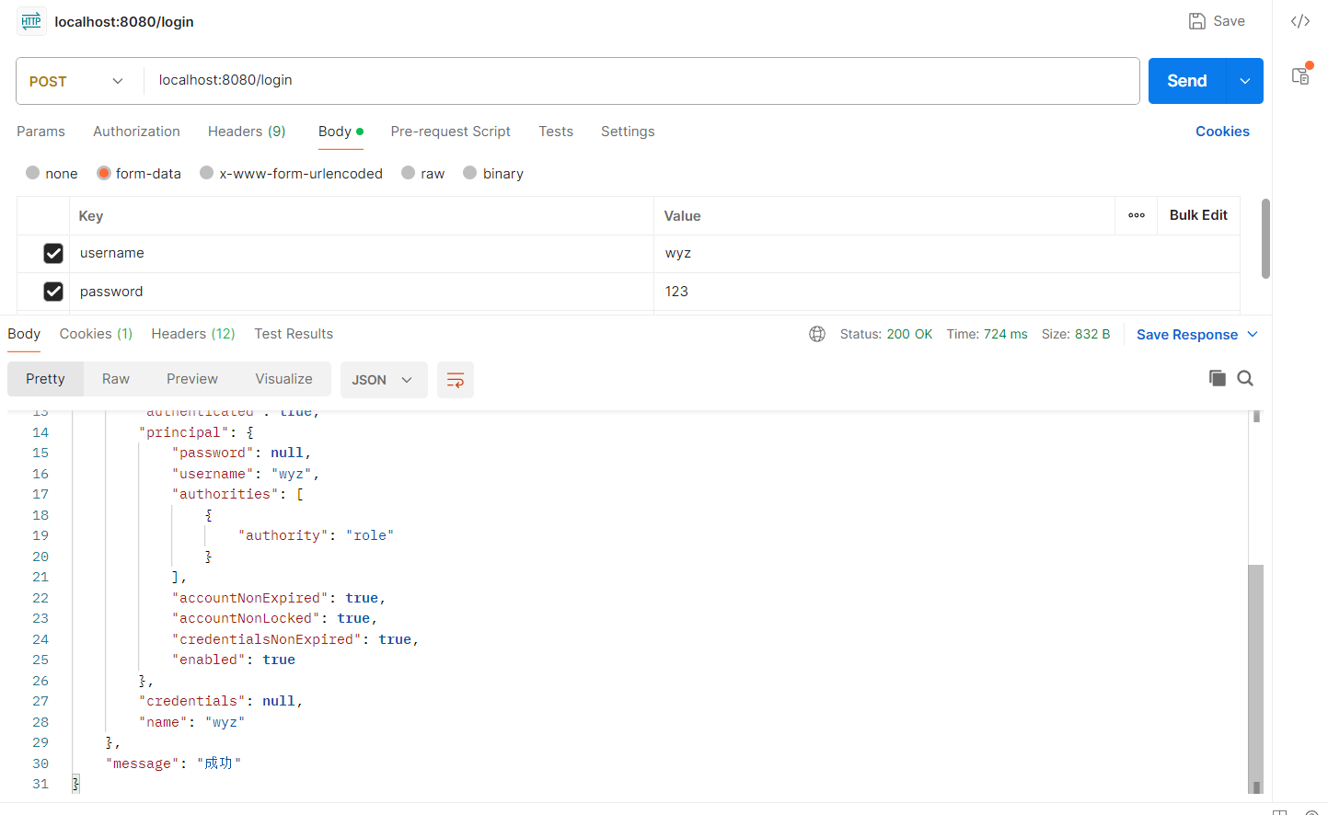Toggle the password row checkbox

pos(53,292)
